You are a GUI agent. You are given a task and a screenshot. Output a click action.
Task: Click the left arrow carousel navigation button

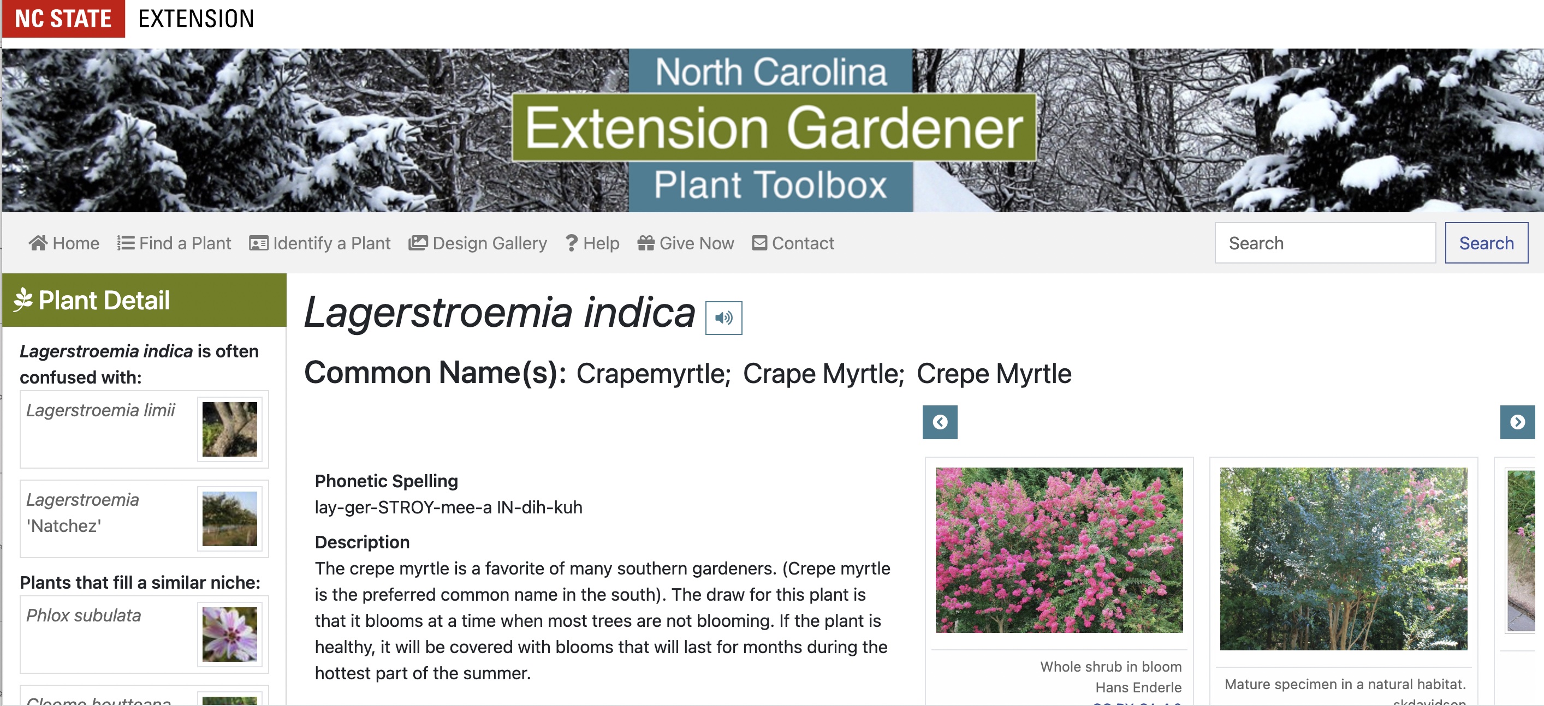pos(940,422)
